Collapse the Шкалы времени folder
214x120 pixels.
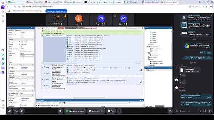tap(147, 47)
